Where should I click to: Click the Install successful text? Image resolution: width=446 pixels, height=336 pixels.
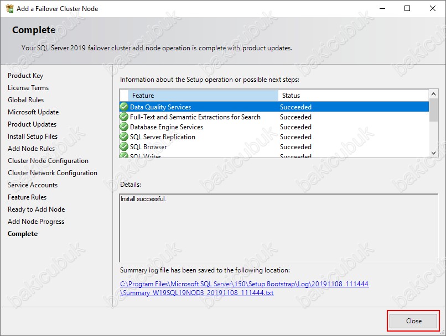point(143,199)
